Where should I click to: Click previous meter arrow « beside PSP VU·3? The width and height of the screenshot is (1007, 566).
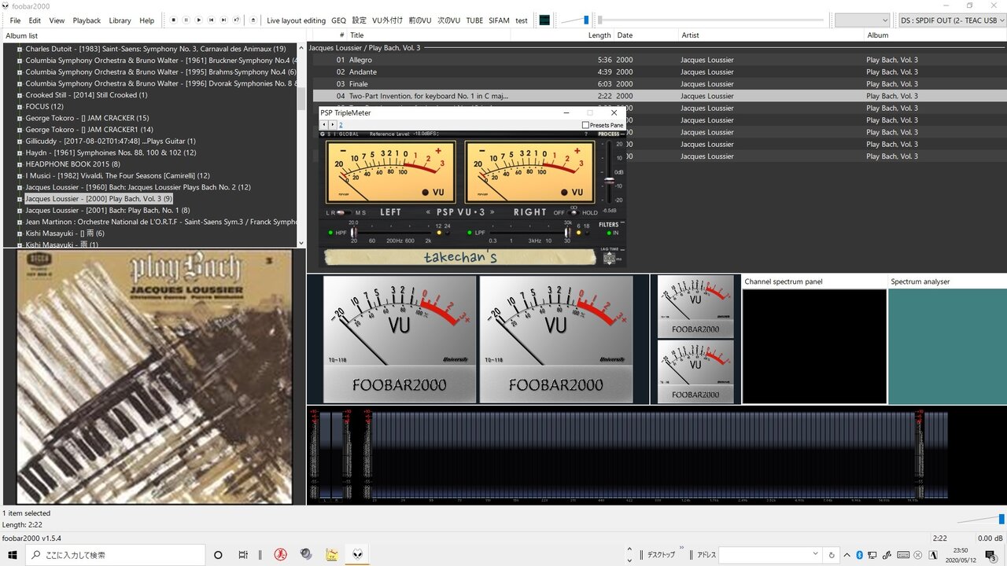(428, 211)
